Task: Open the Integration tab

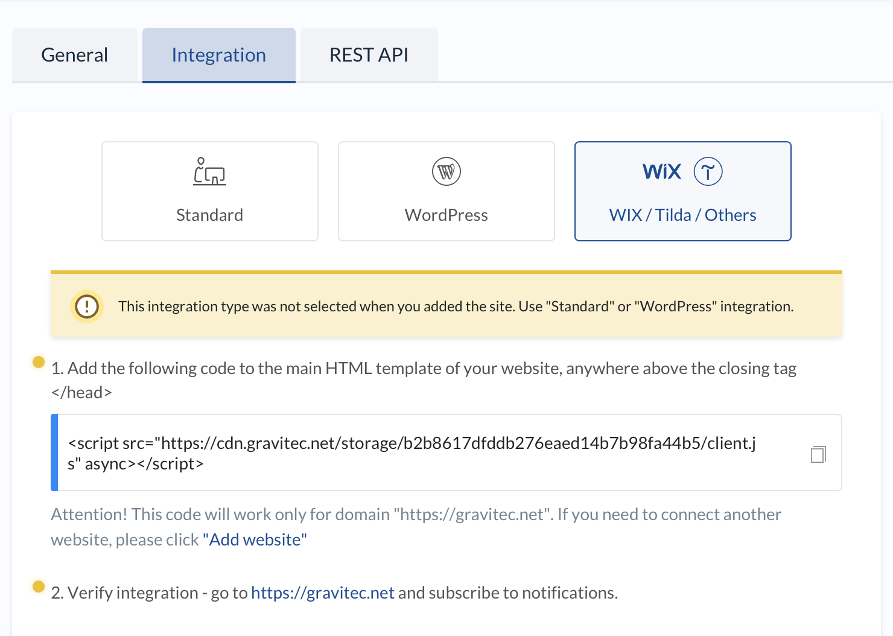Action: pyautogui.click(x=219, y=55)
